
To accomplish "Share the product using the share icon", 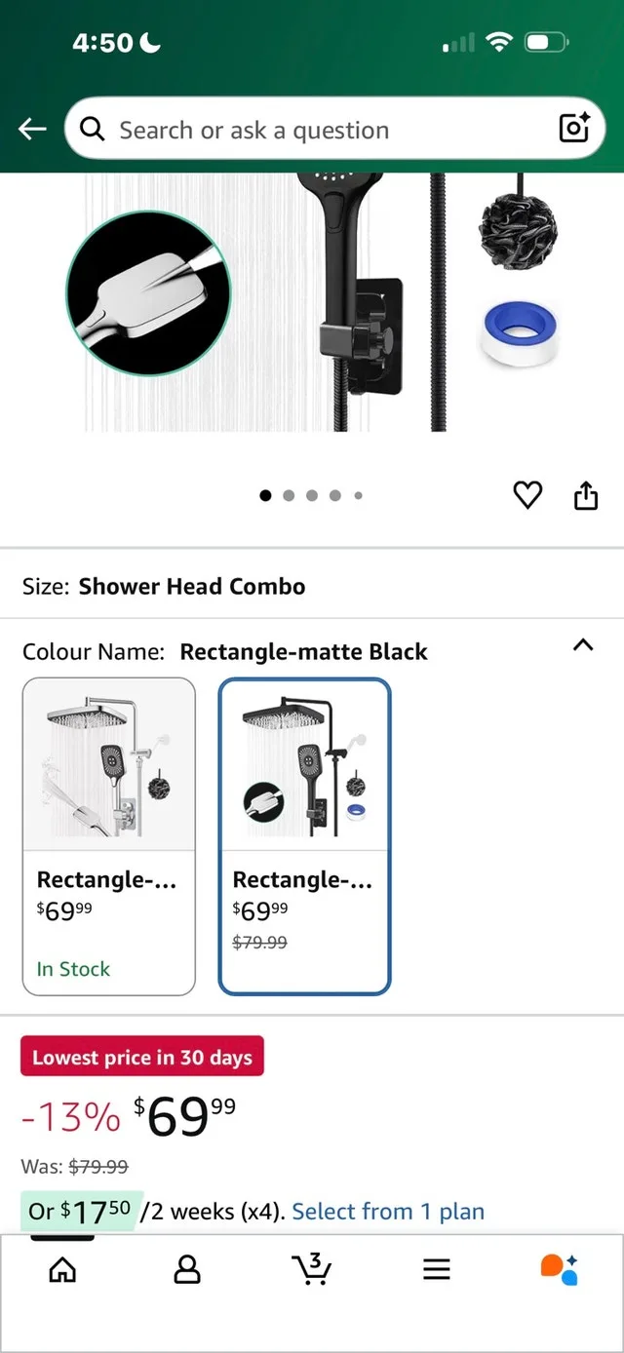I will tap(586, 495).
